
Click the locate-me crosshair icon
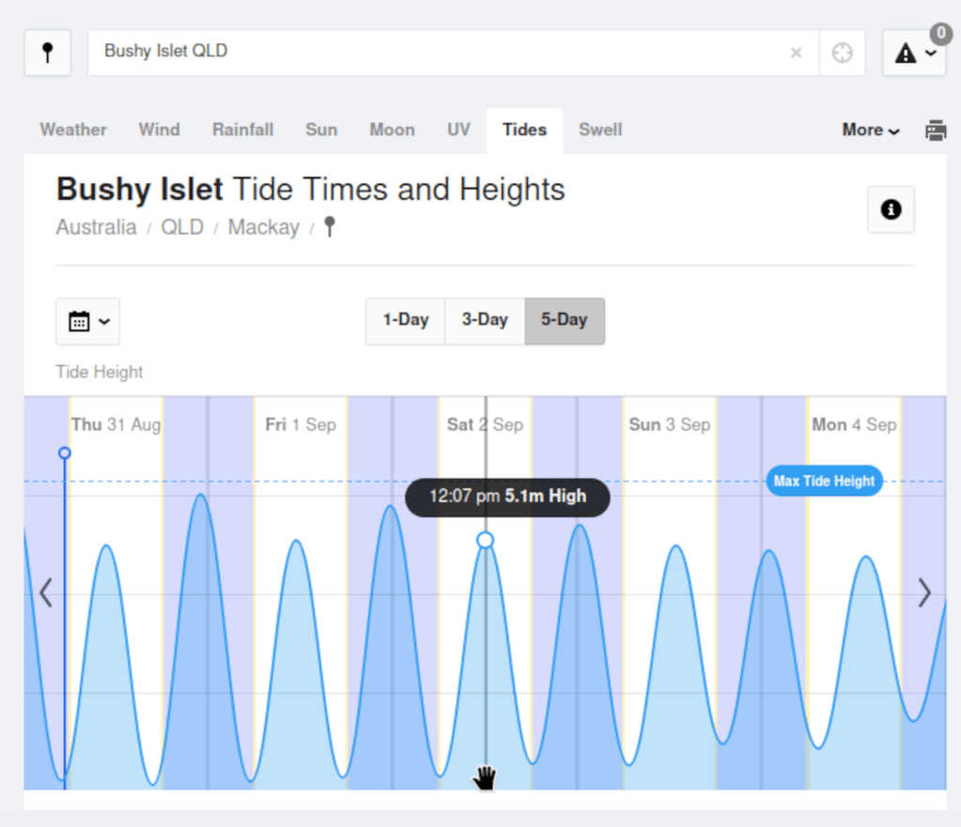point(842,53)
